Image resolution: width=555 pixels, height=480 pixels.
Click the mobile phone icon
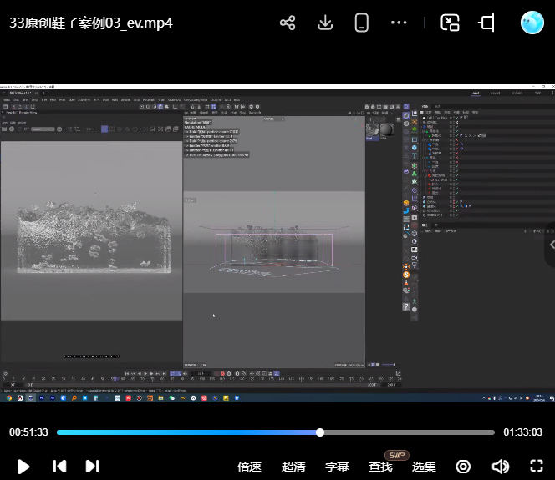pos(362,23)
